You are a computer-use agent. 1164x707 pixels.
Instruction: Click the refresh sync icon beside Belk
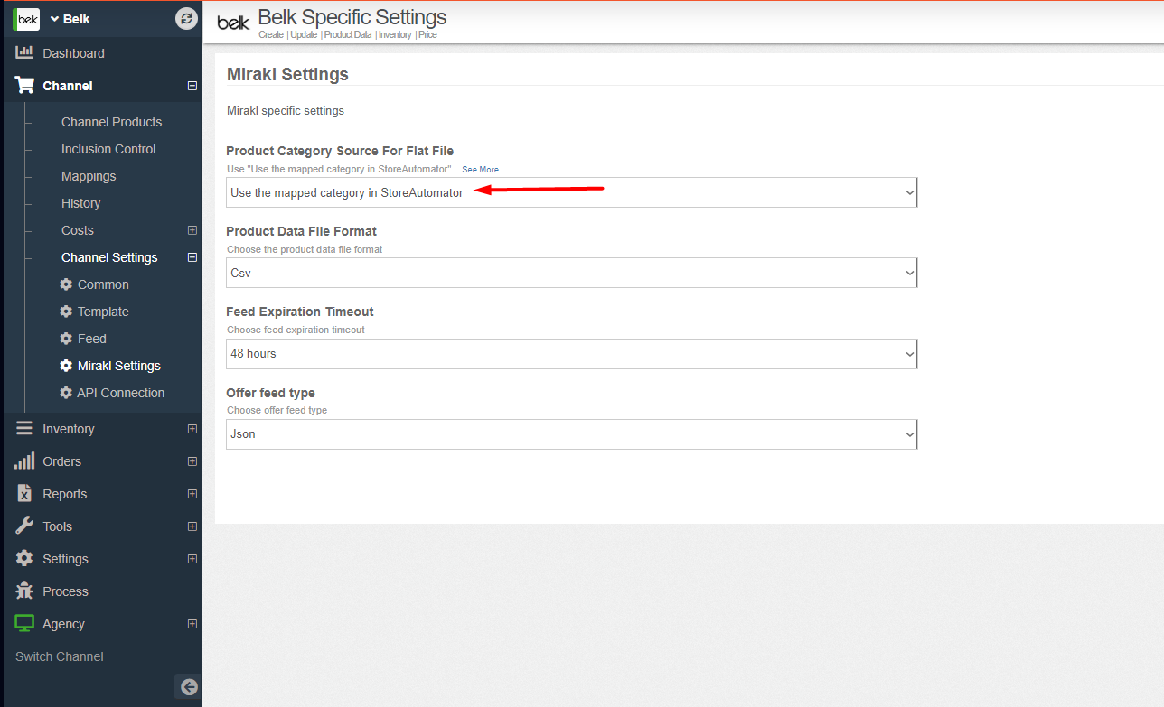(x=187, y=18)
